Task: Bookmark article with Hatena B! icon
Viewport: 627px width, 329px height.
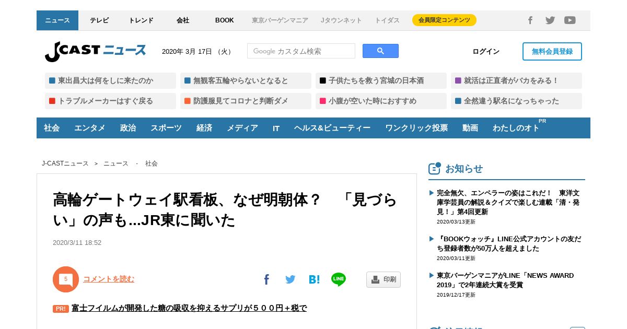Action: 314,279
